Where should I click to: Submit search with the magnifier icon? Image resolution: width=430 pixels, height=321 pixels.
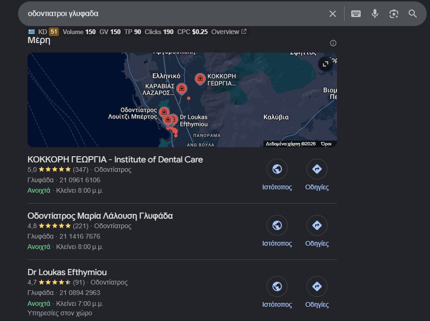(x=412, y=14)
